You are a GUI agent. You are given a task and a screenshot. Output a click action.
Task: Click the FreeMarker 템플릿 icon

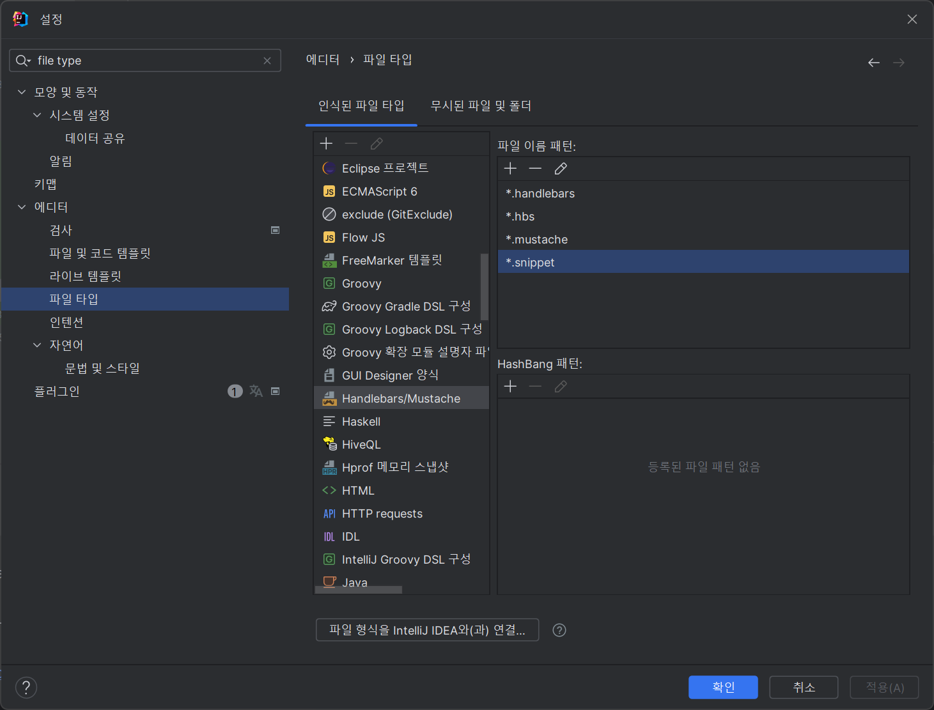tap(329, 261)
